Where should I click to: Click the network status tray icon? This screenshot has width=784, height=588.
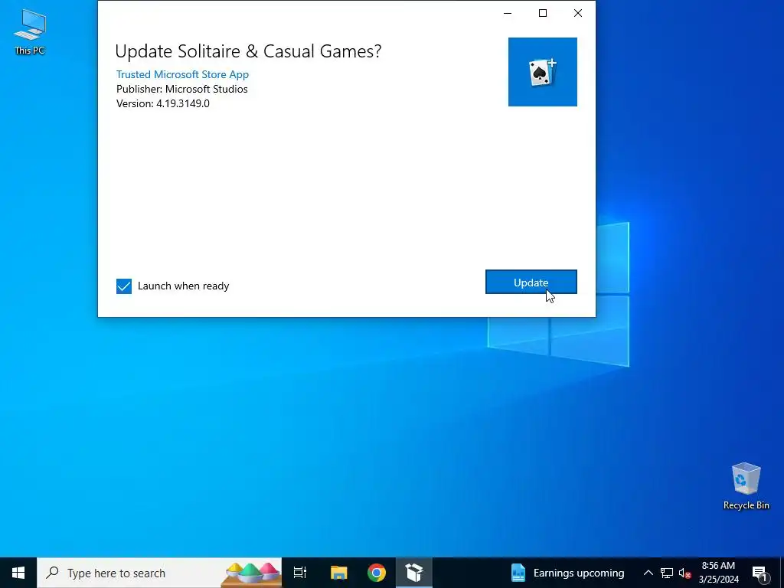667,573
